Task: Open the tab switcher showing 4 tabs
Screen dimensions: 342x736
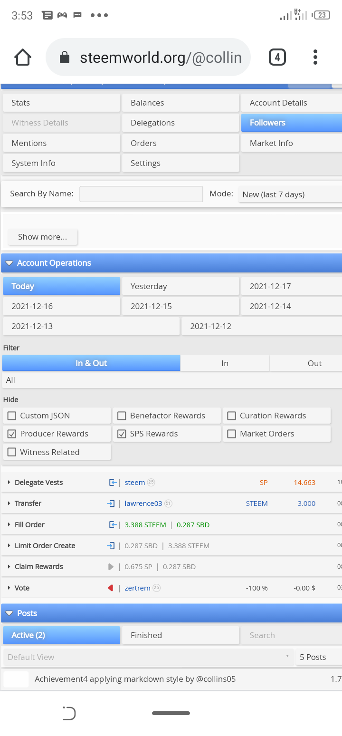Action: [x=277, y=58]
